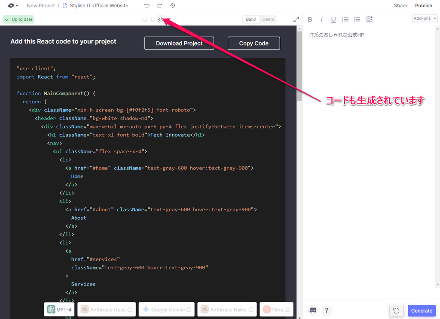Switch to Demo mode

click(268, 19)
